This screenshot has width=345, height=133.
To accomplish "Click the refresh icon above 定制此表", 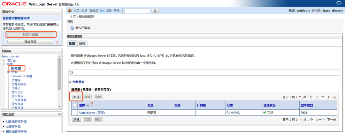I will pyautogui.click(x=71, y=72).
